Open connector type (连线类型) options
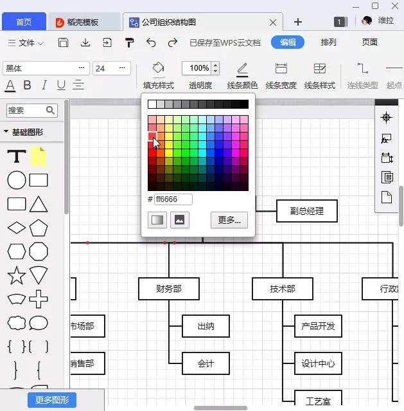This screenshot has width=404, height=411. coord(363,76)
